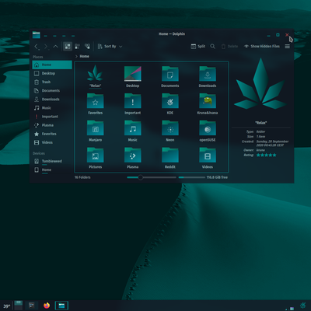This screenshot has height=311, width=311.
Task: Open the Sort By dropdown
Action: [x=110, y=47]
